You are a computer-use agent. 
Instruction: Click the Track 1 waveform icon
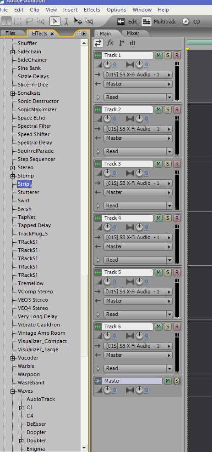(98, 55)
